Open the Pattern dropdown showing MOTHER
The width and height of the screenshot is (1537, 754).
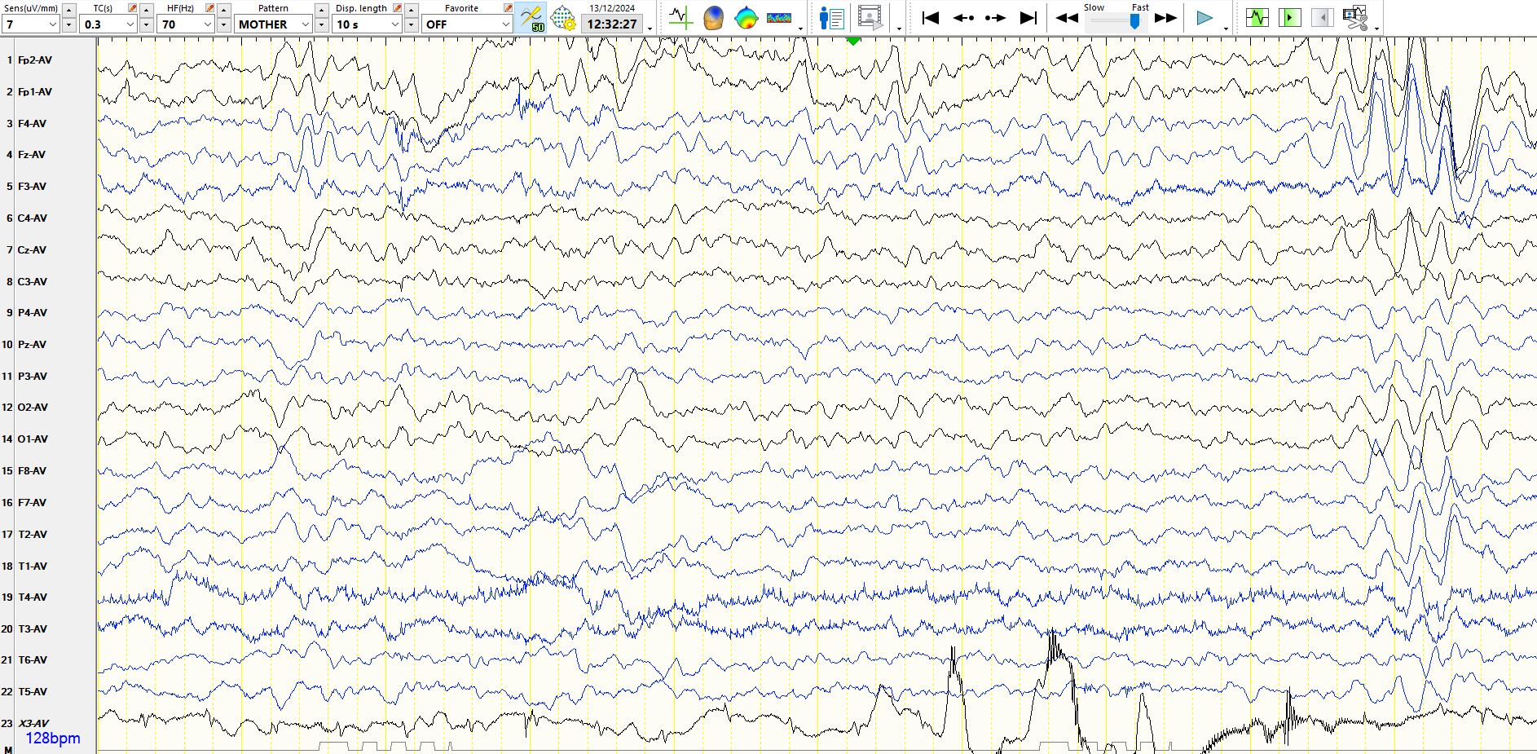tap(274, 24)
